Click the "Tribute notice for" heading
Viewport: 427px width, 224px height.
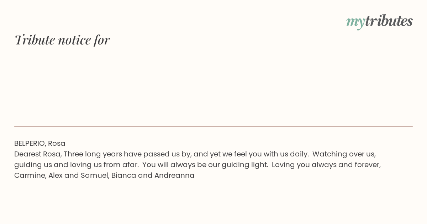coord(62,40)
